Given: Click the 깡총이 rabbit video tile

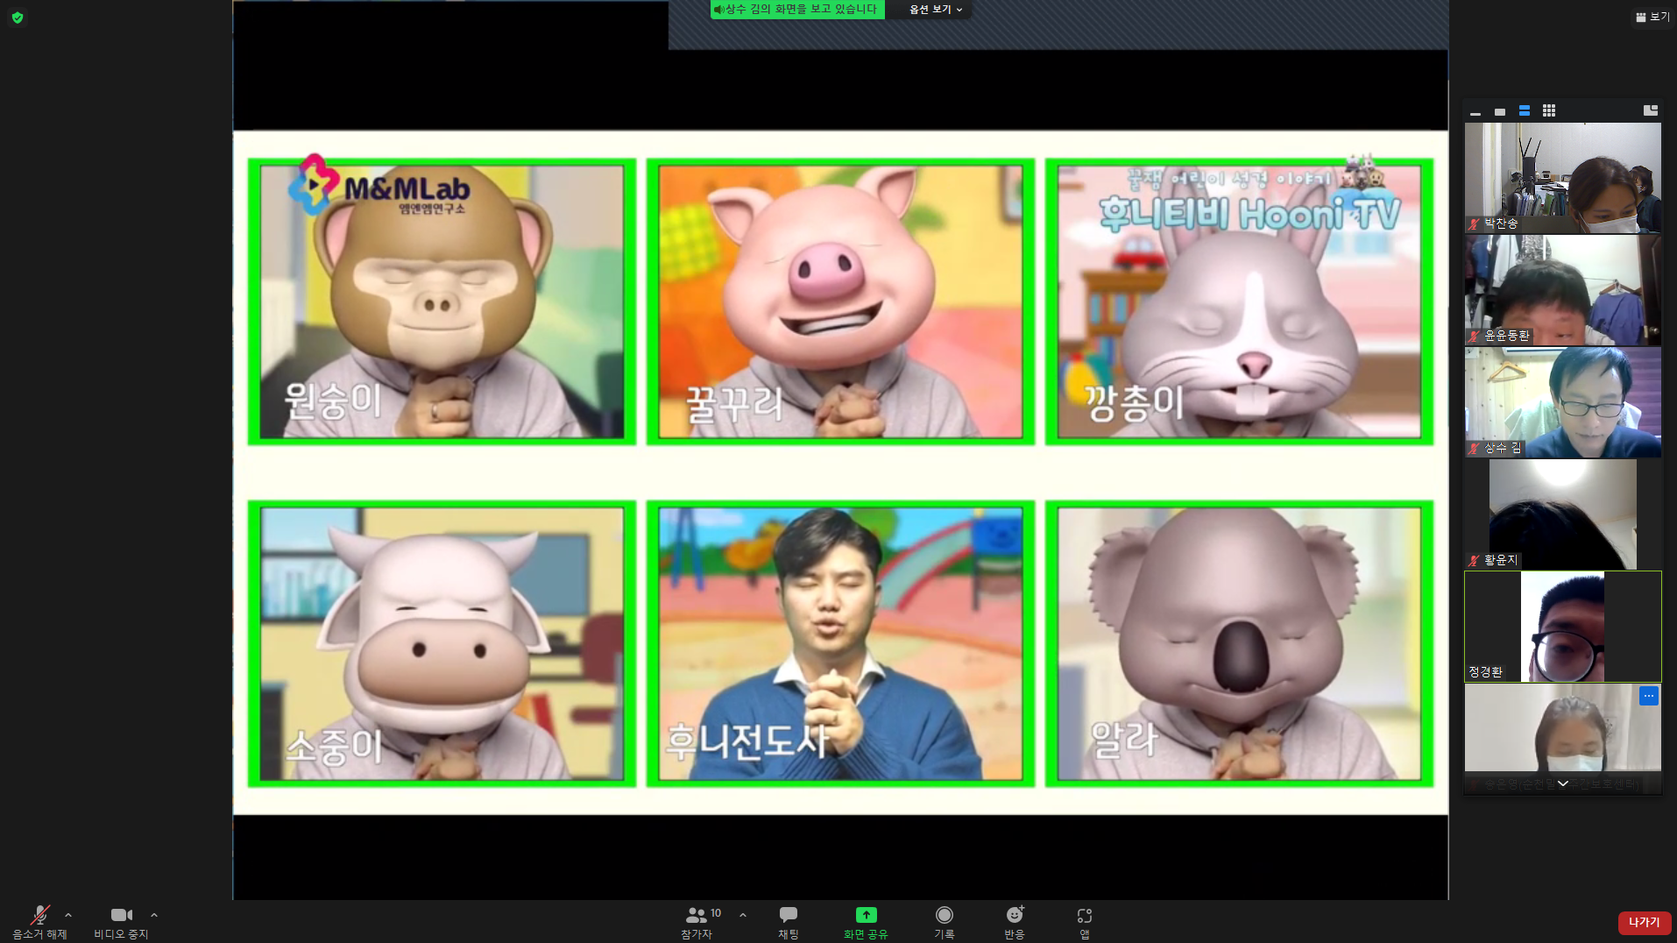Looking at the screenshot, I should (x=1239, y=301).
